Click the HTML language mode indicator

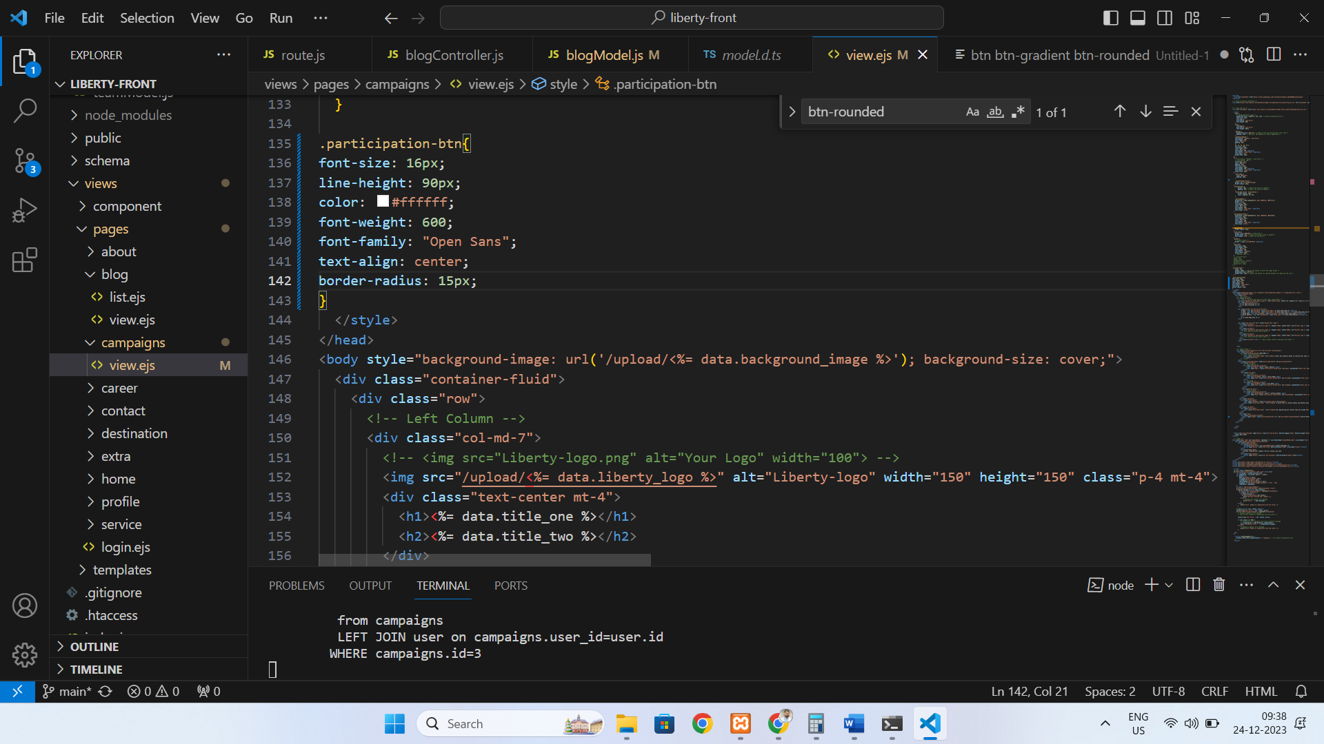pos(1261,691)
